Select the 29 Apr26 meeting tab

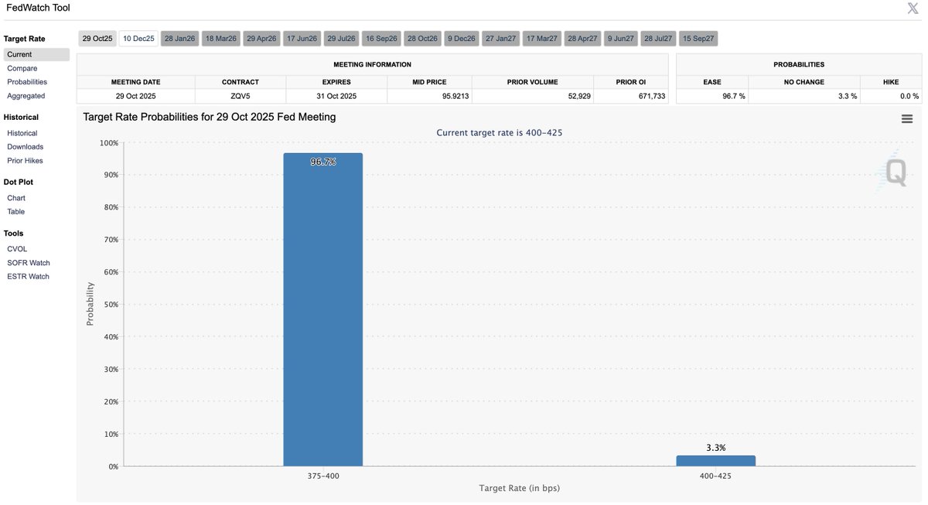[x=261, y=38]
